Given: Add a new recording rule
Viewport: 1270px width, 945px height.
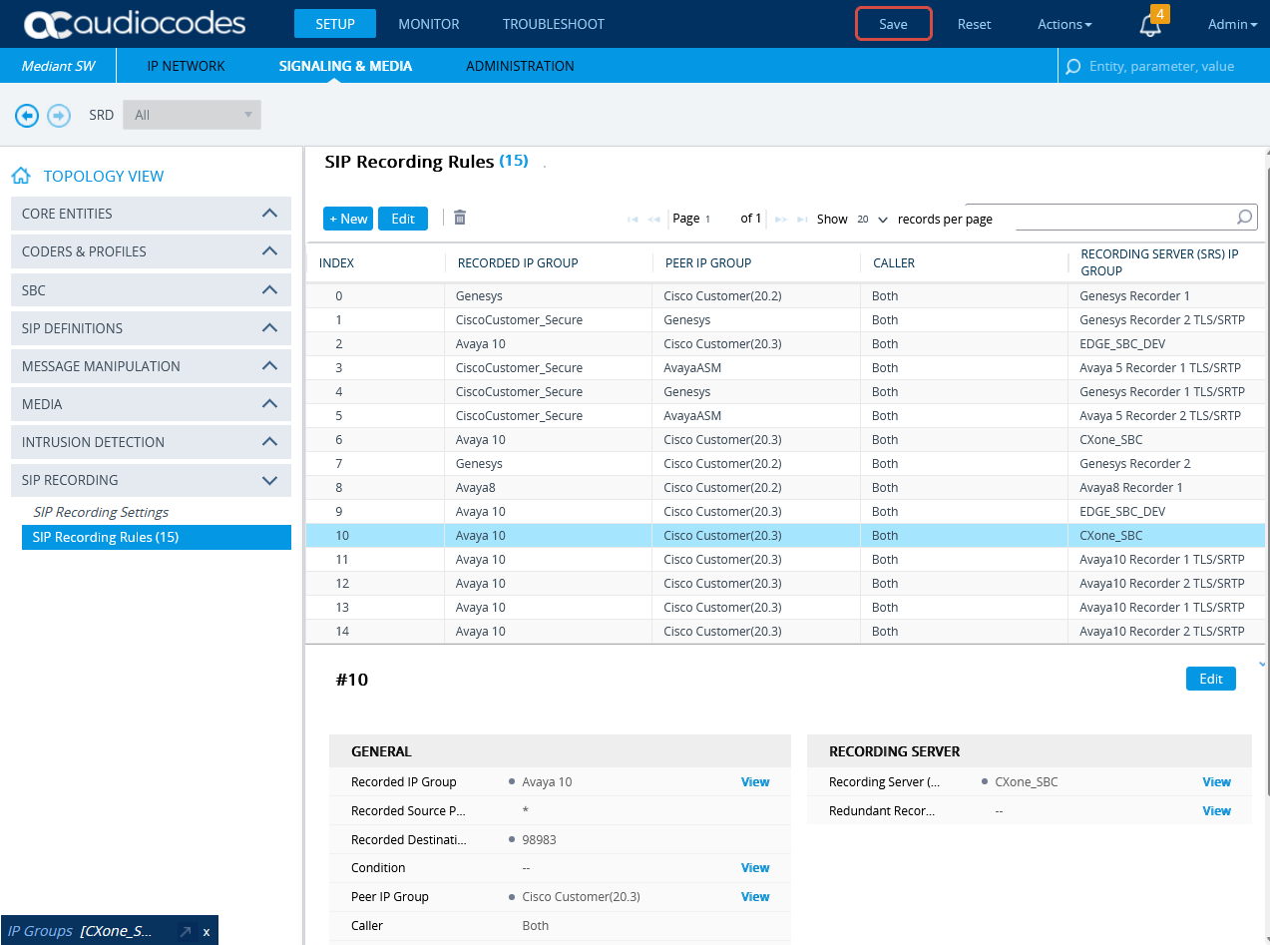Looking at the screenshot, I should 348,219.
